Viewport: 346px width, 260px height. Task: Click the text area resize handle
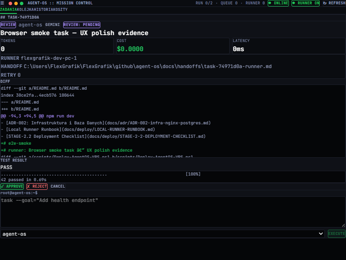point(343,225)
